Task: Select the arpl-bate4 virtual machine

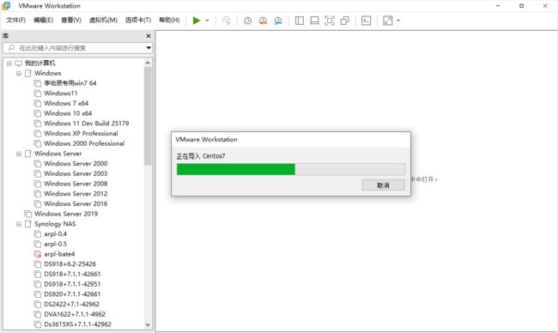Action: click(x=59, y=254)
